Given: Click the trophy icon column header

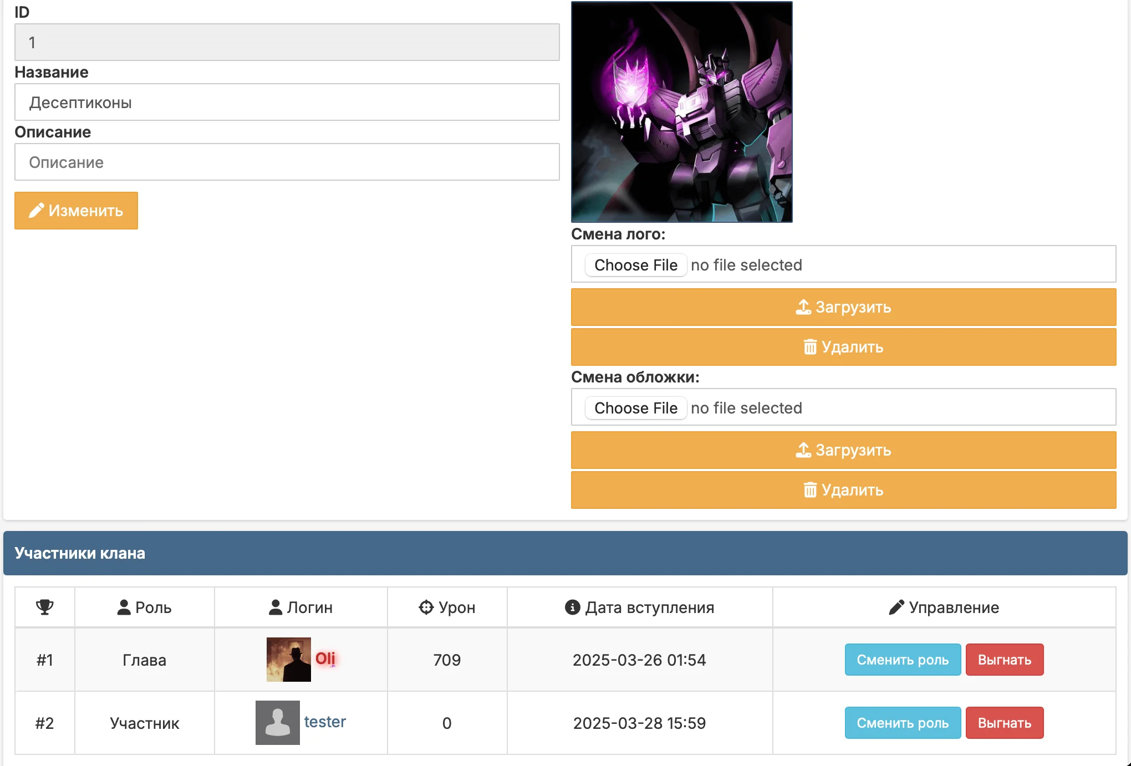Looking at the screenshot, I should 45,607.
